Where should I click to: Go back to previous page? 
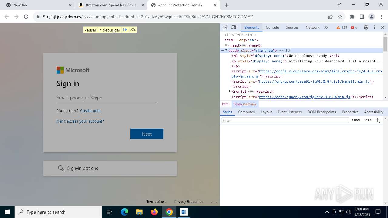tap(7, 17)
